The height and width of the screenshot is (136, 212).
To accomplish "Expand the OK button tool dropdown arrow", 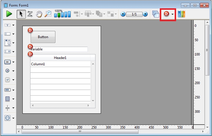I will click(x=13, y=62).
